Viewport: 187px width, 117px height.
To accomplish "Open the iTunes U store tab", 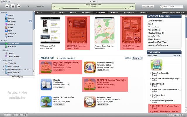I will pyautogui.click(x=144, y=13).
